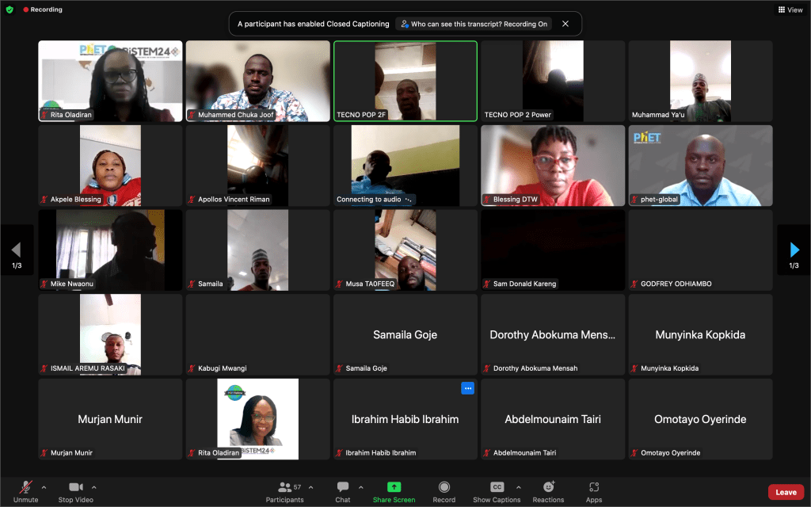Open the Chat panel
The width and height of the screenshot is (811, 507).
[x=343, y=487]
